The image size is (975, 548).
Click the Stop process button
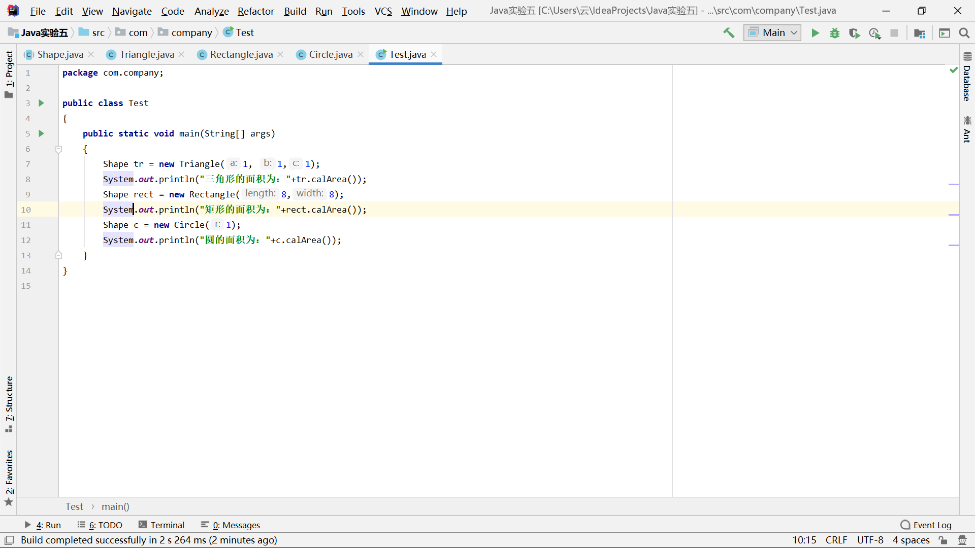(x=894, y=33)
